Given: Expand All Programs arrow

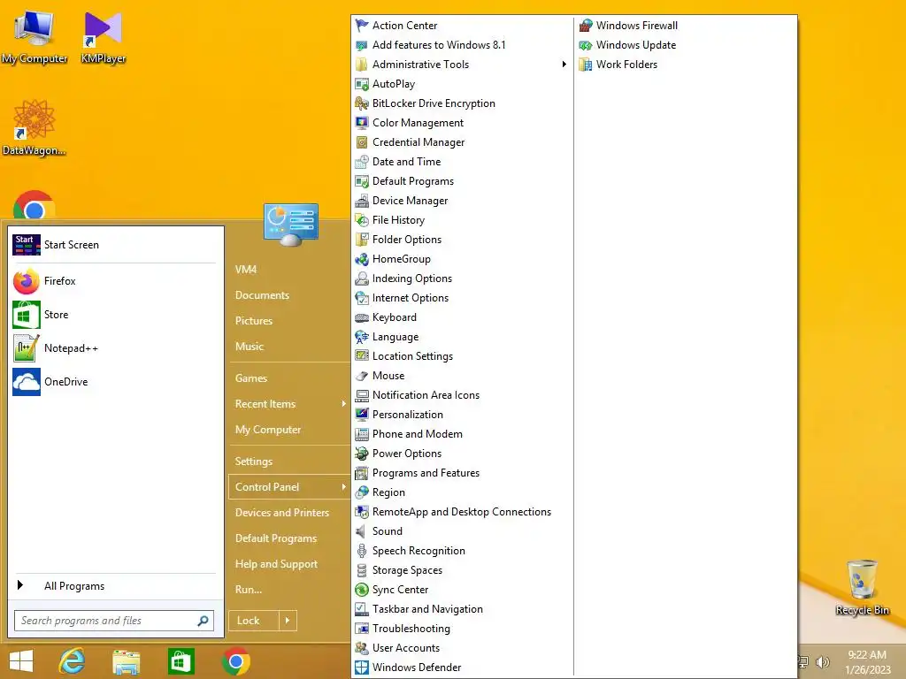Looking at the screenshot, I should coord(20,585).
